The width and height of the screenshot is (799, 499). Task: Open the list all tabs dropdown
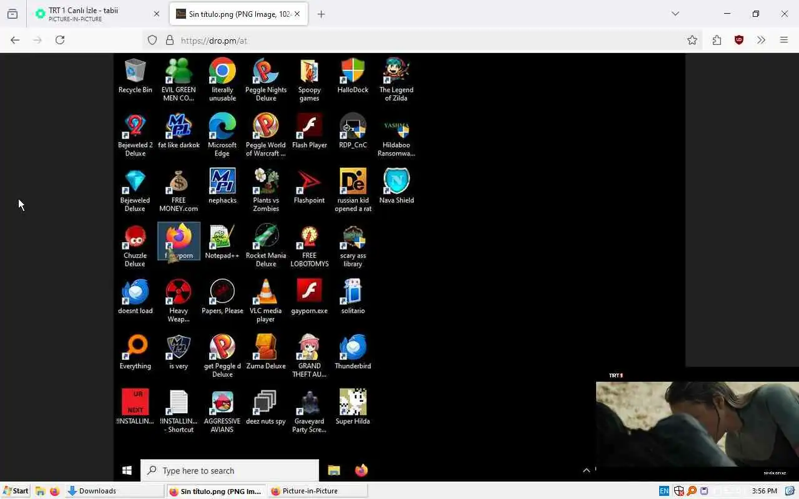[x=675, y=14]
